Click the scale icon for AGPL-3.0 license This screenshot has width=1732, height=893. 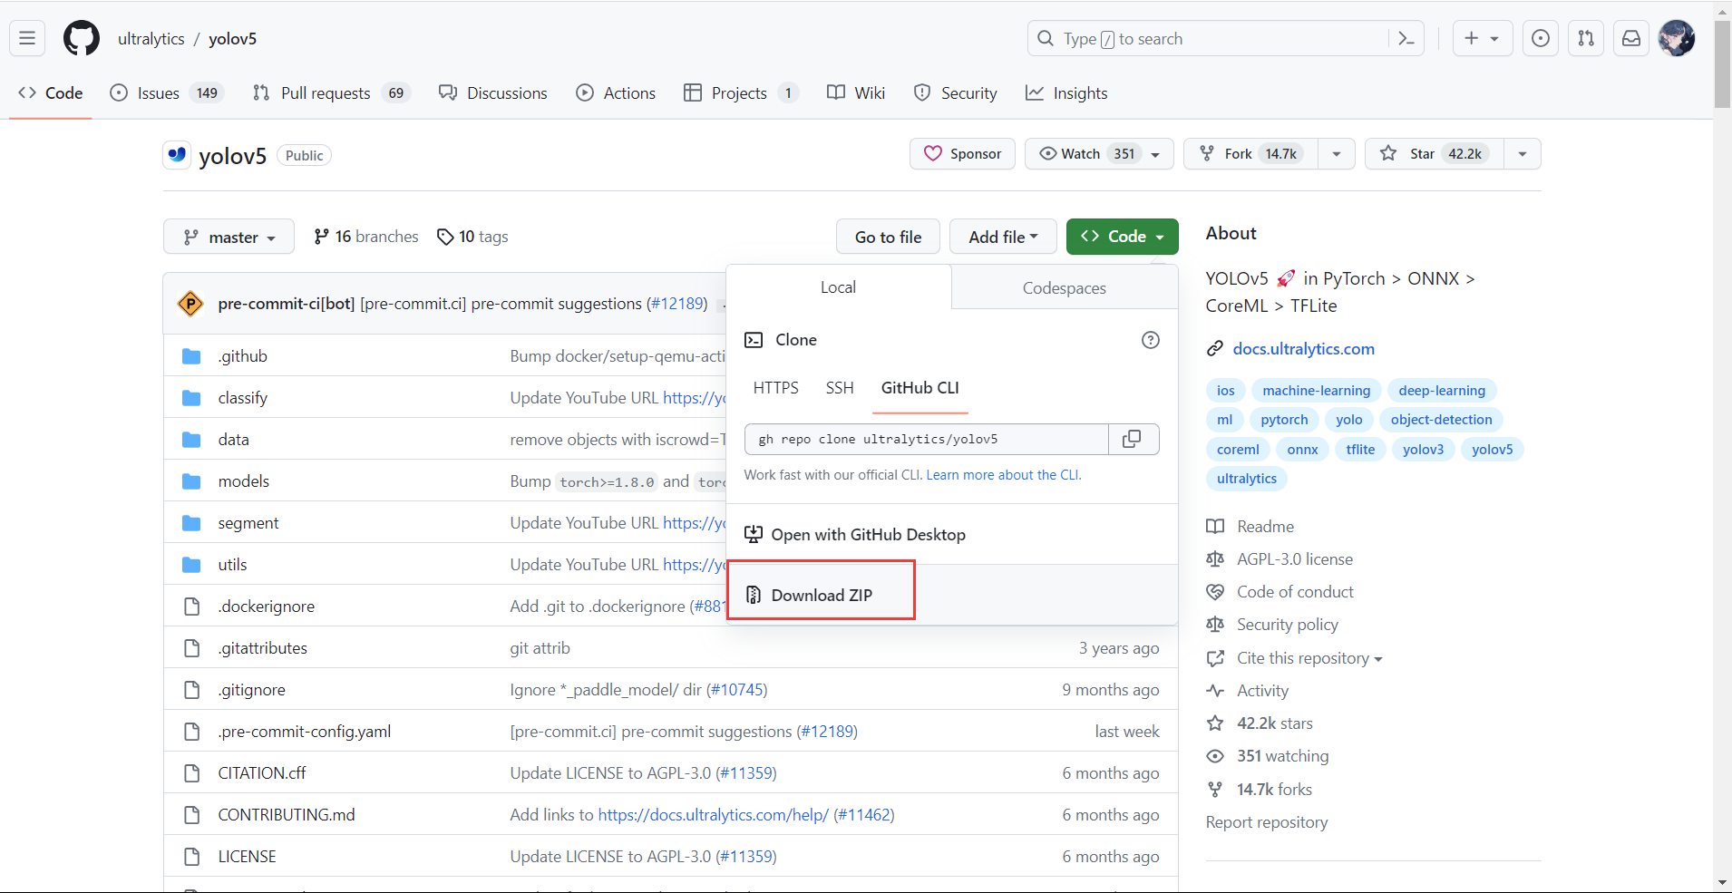click(1215, 559)
